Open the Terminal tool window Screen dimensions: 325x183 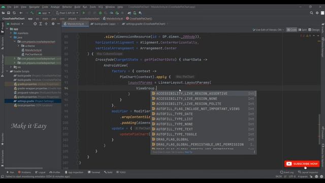[x=94, y=172]
